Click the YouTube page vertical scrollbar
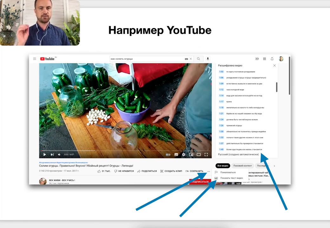Viewport: 330px width, 228px height. [289, 76]
